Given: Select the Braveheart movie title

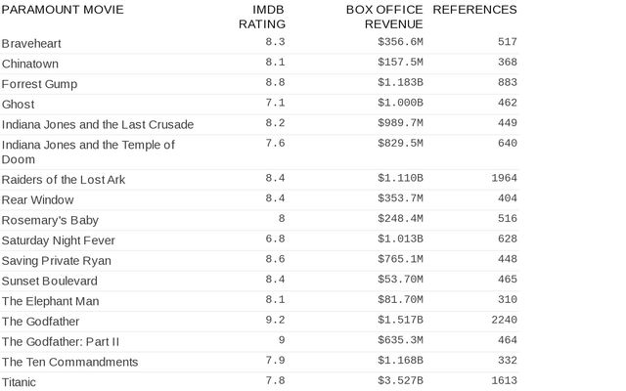Looking at the screenshot, I should (x=32, y=43).
